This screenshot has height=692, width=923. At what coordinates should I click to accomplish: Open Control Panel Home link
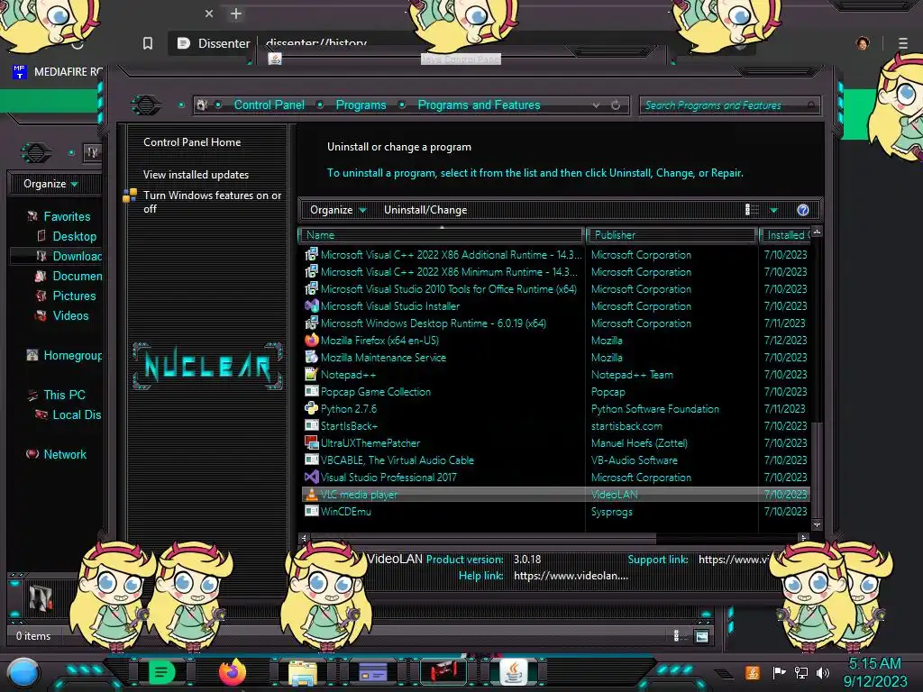192,142
